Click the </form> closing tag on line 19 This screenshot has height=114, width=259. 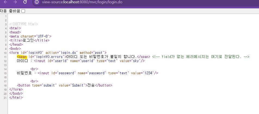pyautogui.click(x=16, y=90)
